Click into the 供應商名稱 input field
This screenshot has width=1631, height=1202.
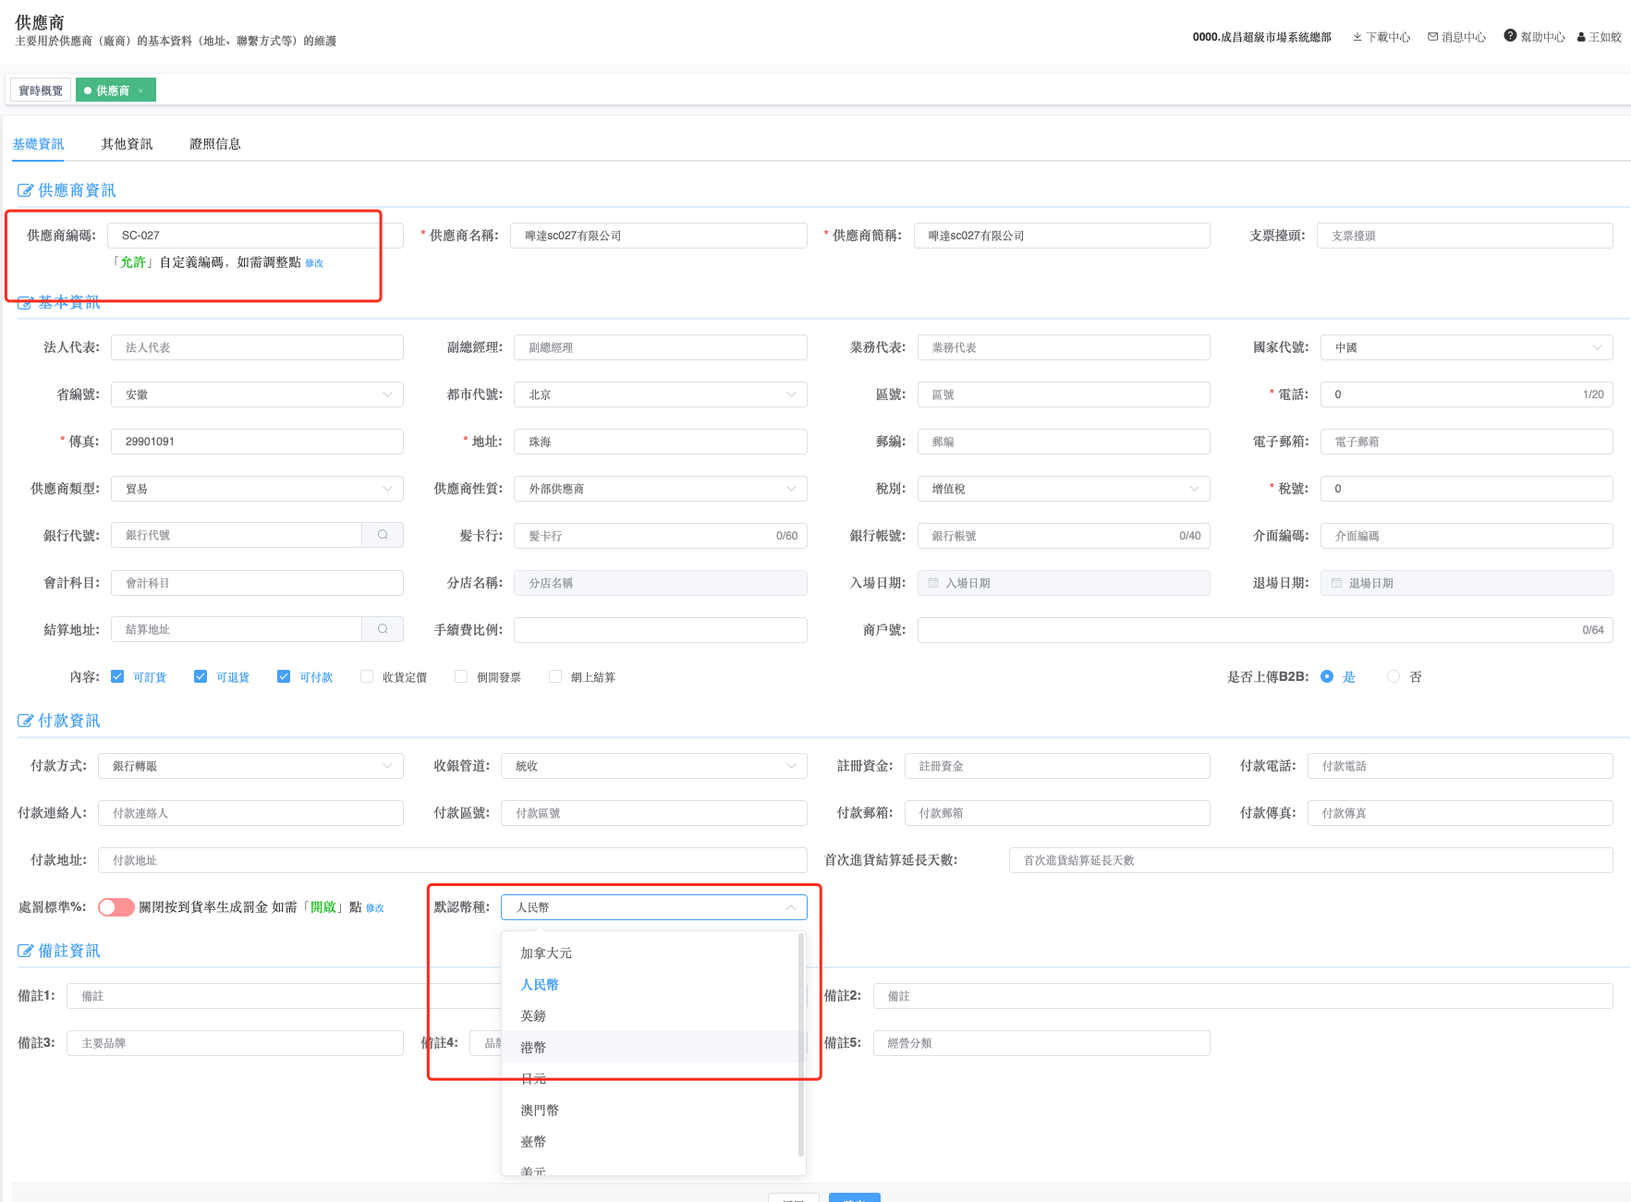[658, 236]
